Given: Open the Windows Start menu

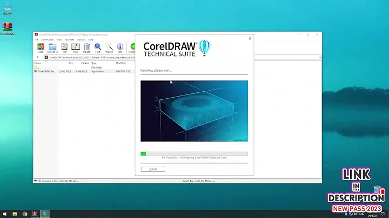Looking at the screenshot, I should pos(5,214).
